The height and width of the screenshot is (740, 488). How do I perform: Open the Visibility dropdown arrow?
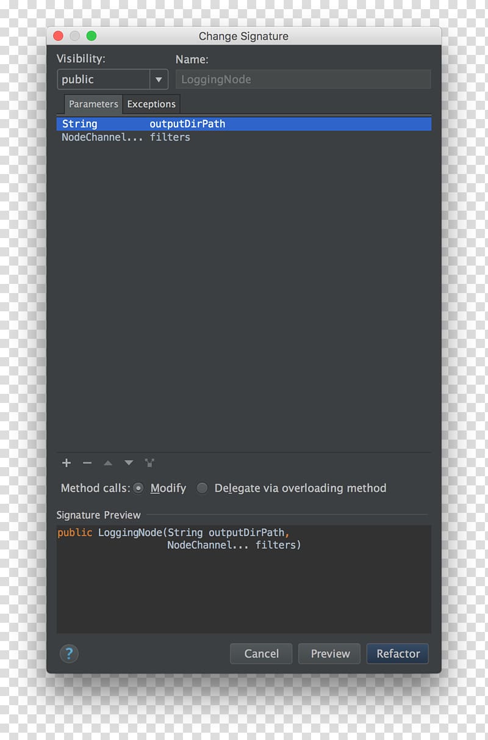click(x=159, y=79)
